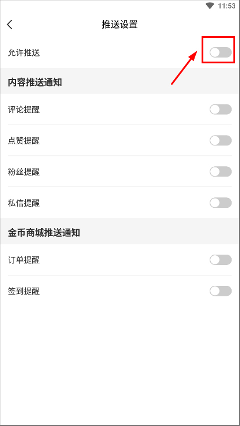Tap the 私信提醒 row label
Screen dimensions: 240x426
point(24,203)
